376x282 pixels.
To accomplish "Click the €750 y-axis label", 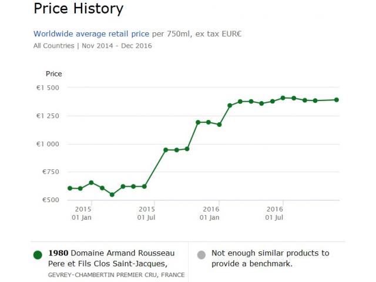I will click(52, 172).
